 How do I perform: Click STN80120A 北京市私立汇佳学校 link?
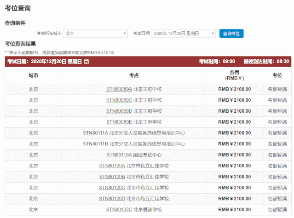[x=112, y=166]
